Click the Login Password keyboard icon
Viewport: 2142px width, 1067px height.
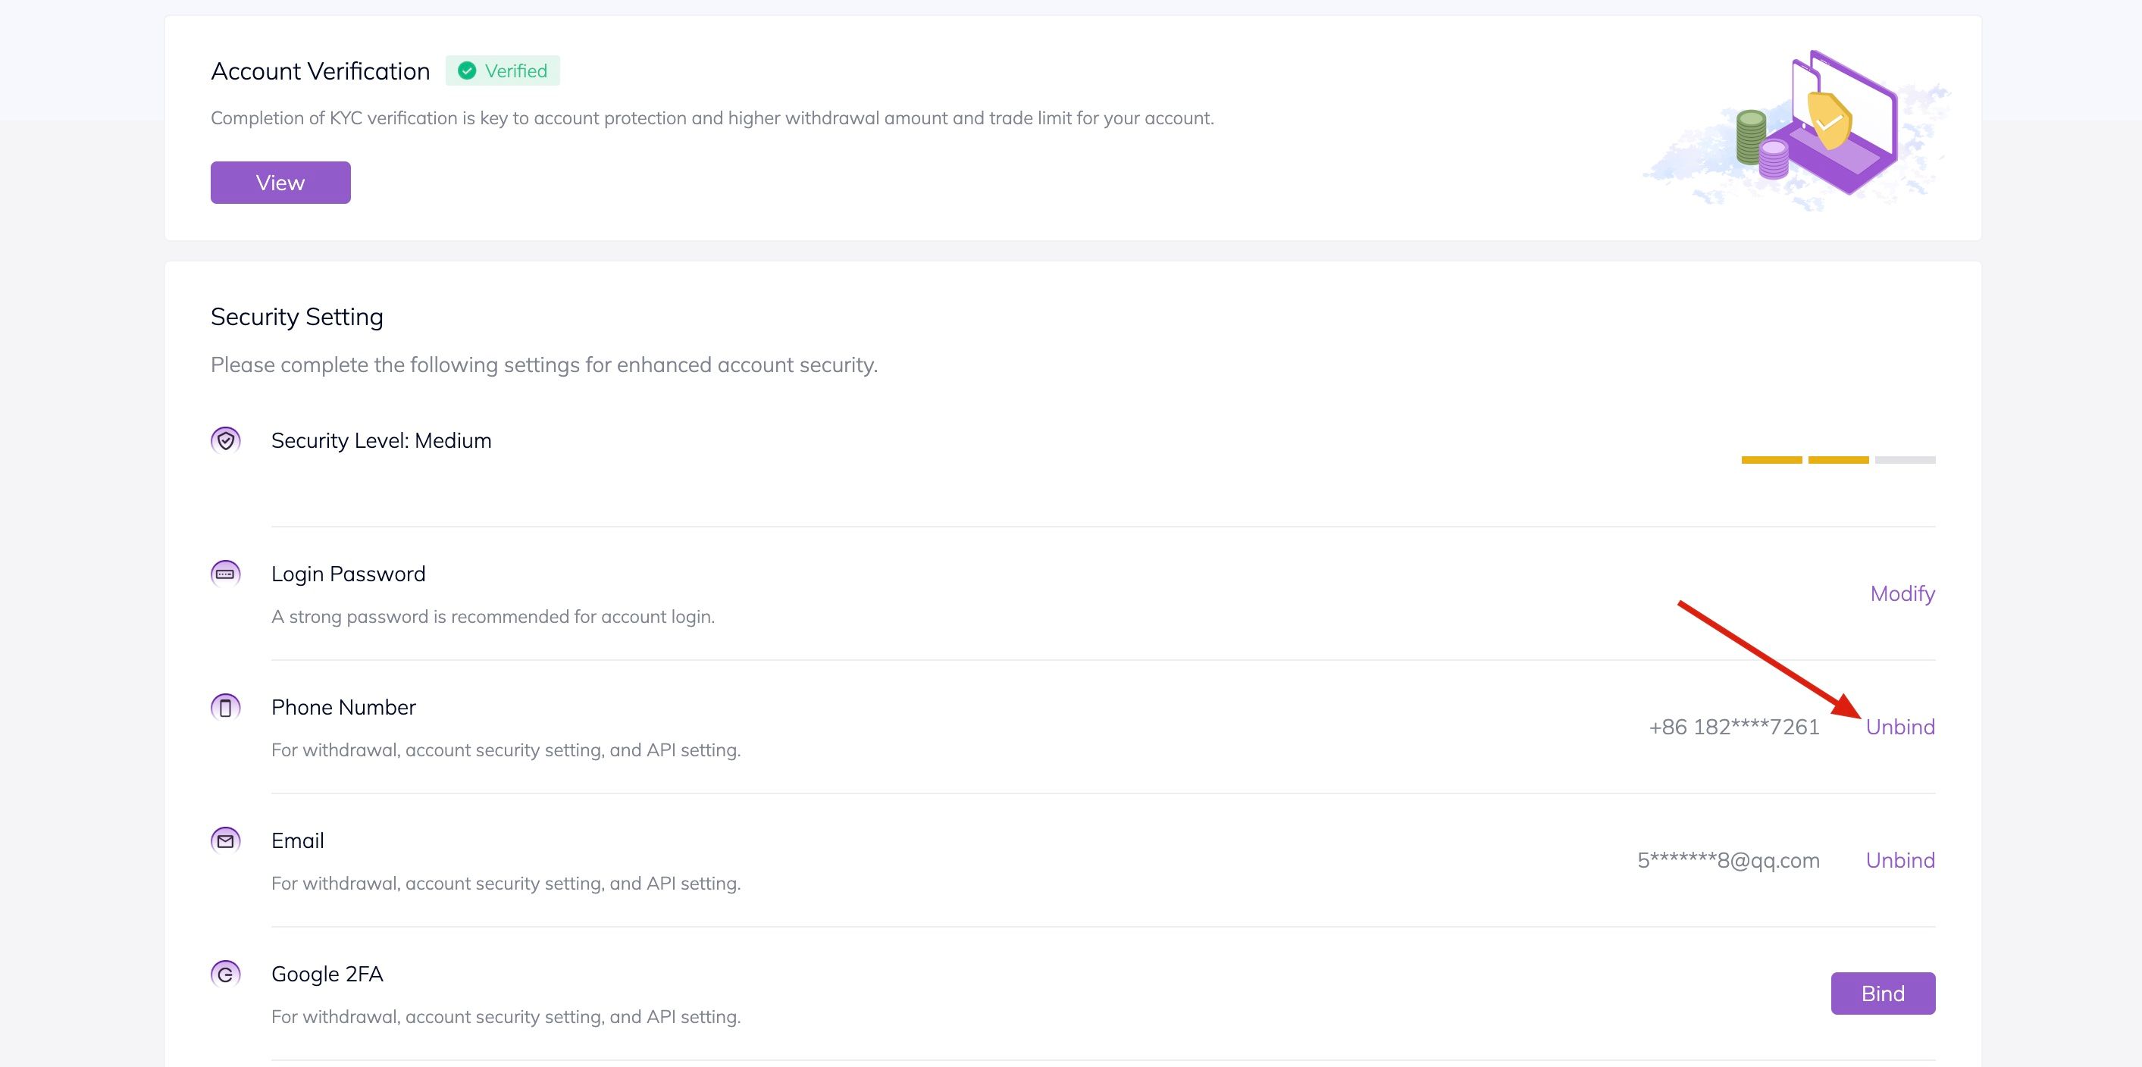point(225,574)
